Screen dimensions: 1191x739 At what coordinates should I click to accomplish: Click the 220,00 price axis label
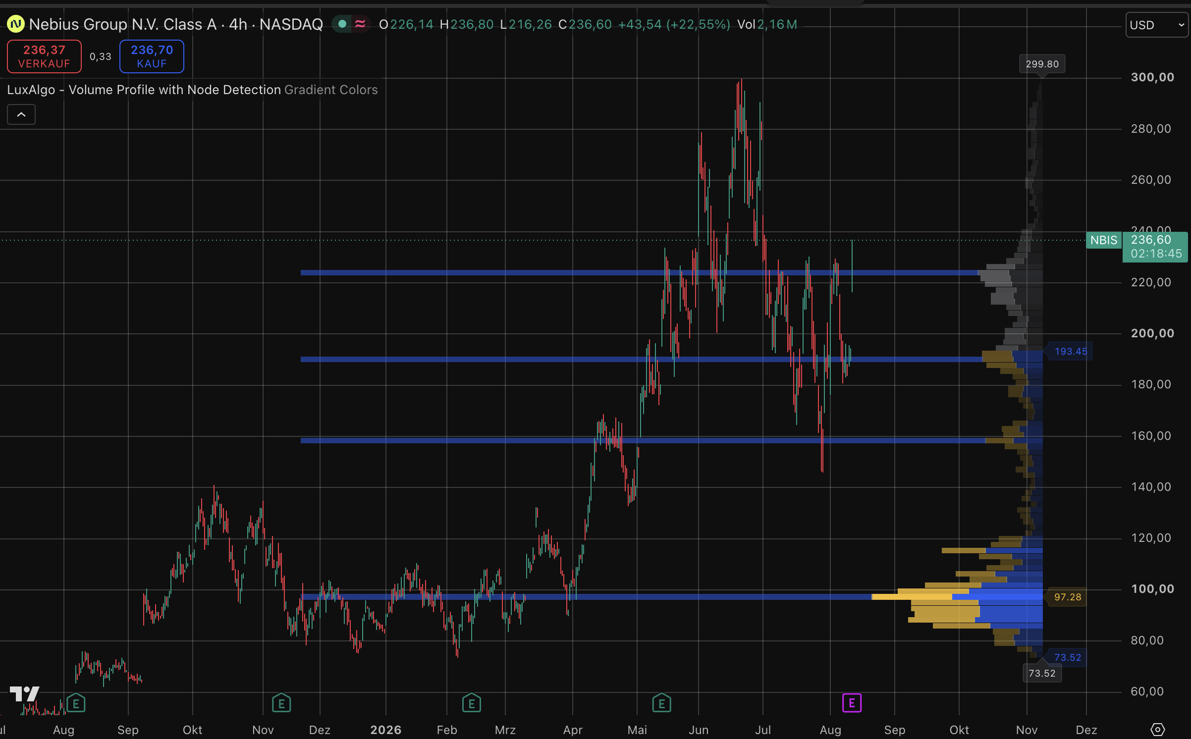coord(1151,282)
